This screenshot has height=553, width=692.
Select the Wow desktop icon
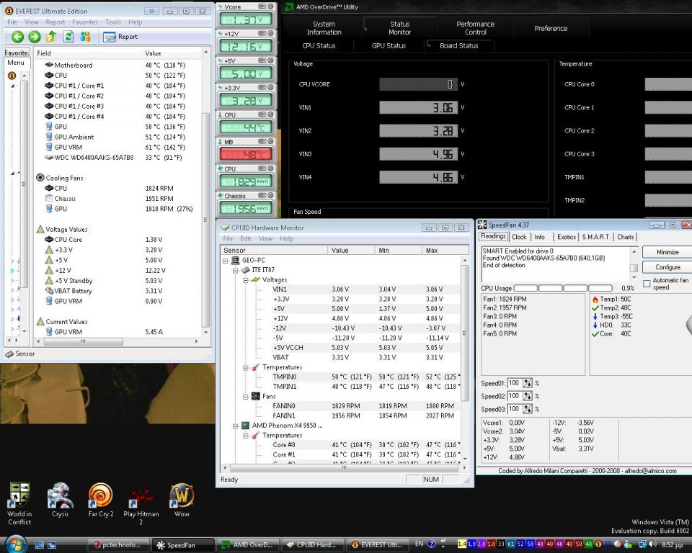click(182, 500)
